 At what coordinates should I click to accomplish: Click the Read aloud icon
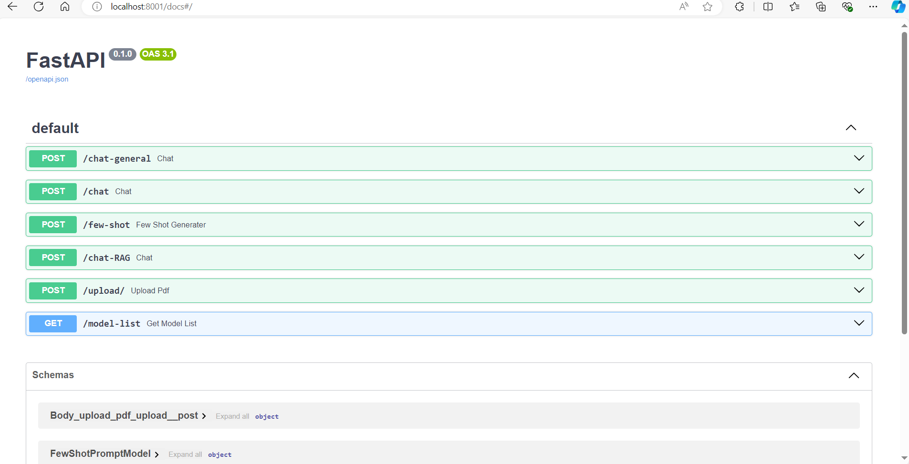coord(684,6)
